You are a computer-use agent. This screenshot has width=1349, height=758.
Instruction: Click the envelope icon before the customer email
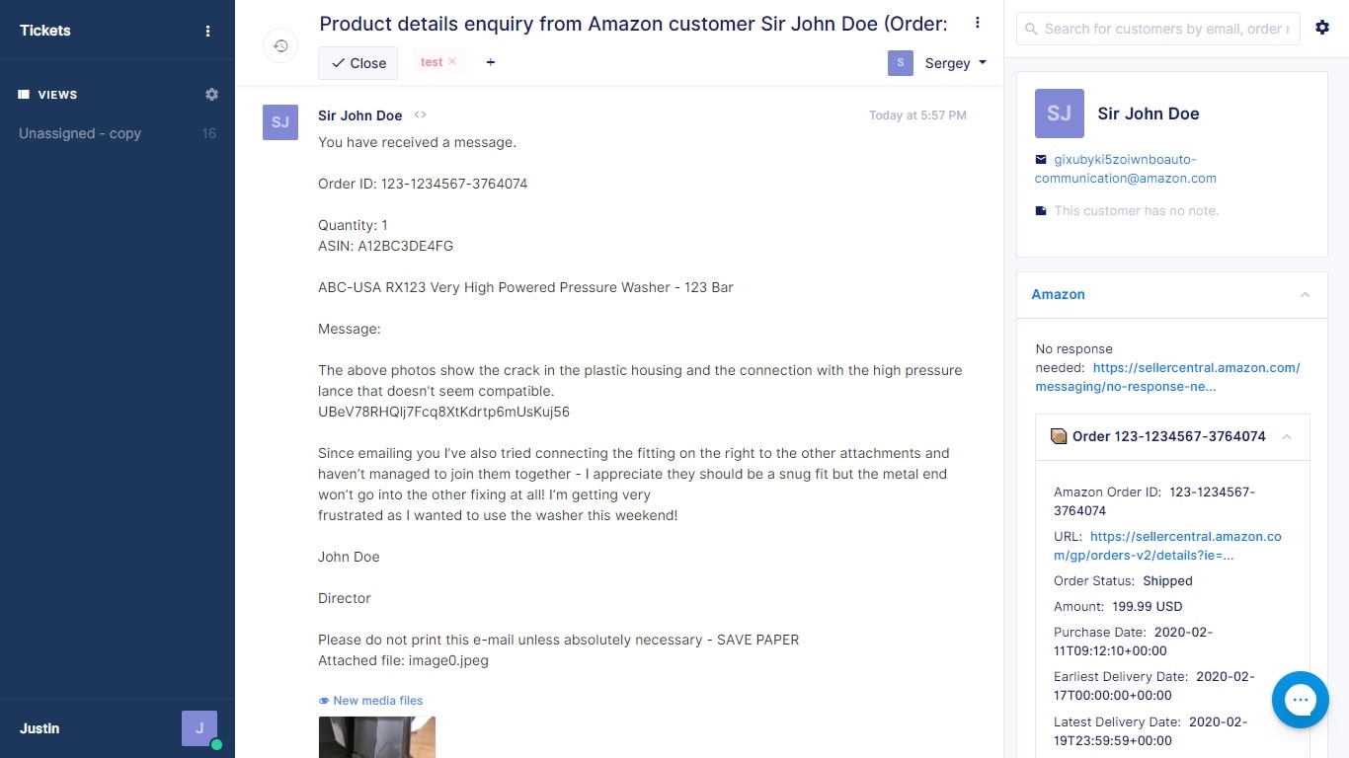[x=1040, y=159]
